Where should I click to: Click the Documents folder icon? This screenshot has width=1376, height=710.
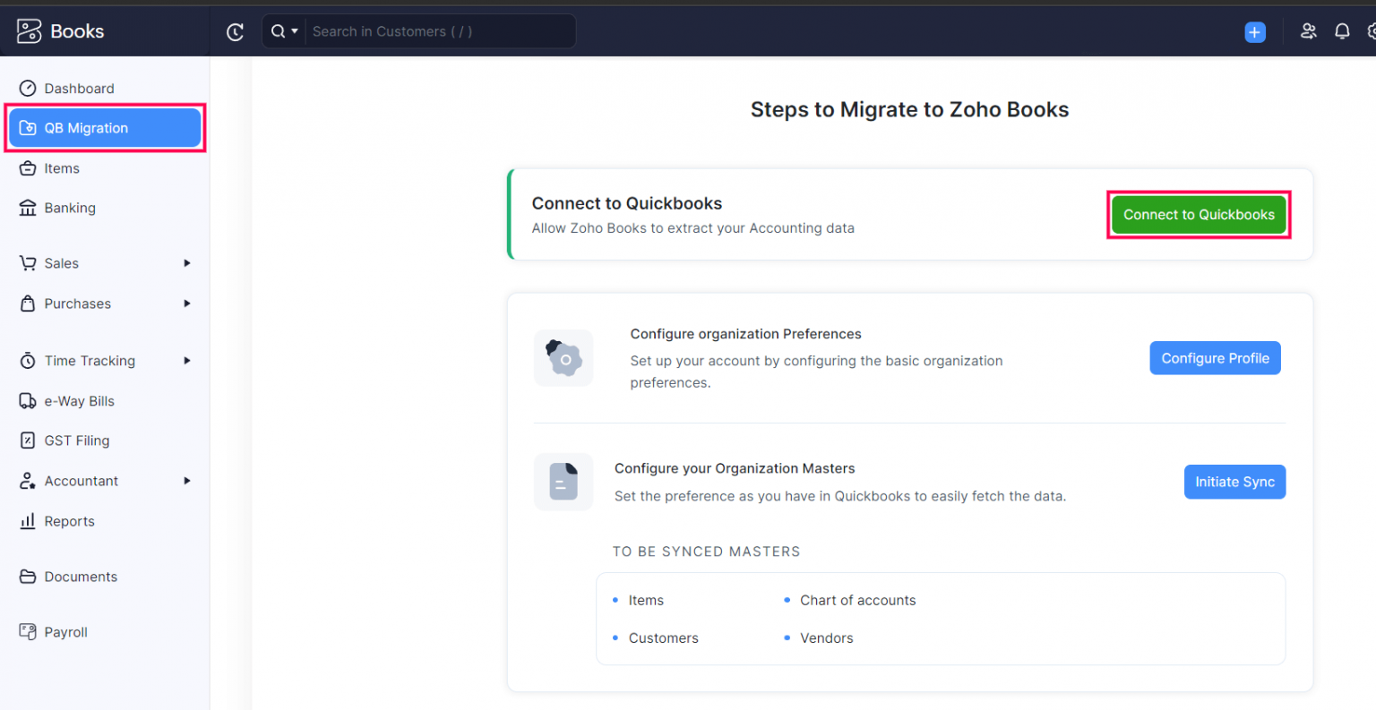point(27,577)
